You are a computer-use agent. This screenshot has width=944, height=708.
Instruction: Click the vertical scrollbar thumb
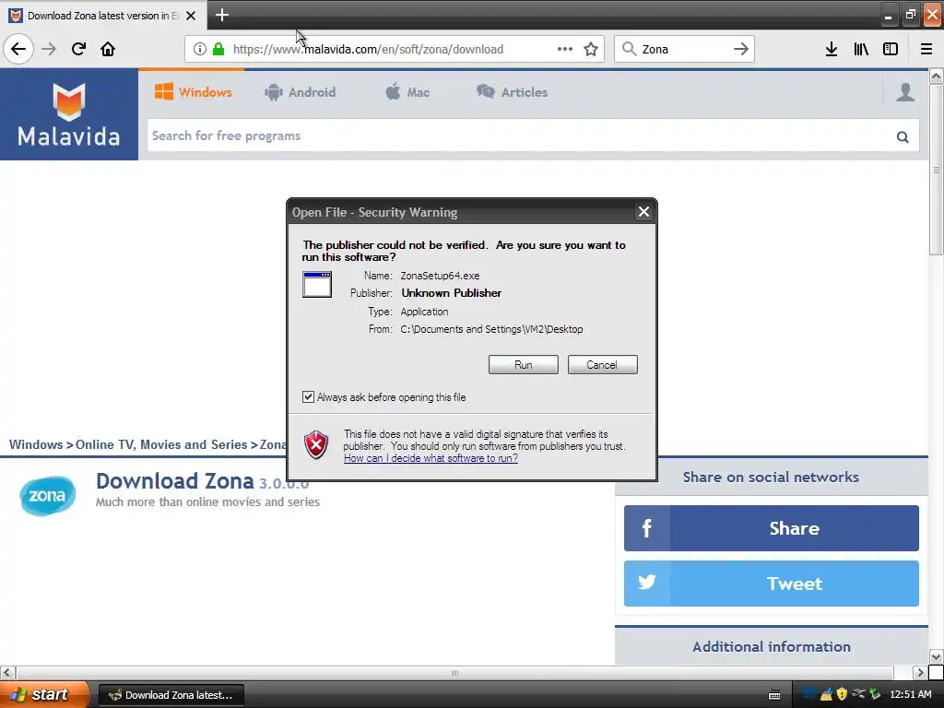937,170
